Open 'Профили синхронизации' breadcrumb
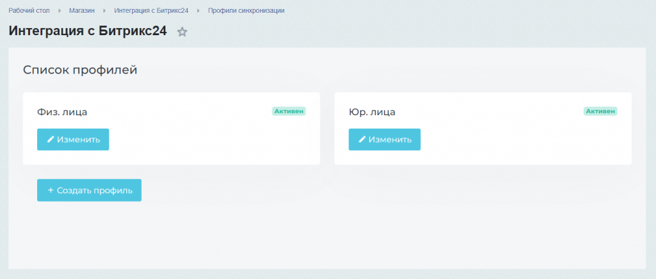This screenshot has width=656, height=279. tap(247, 10)
